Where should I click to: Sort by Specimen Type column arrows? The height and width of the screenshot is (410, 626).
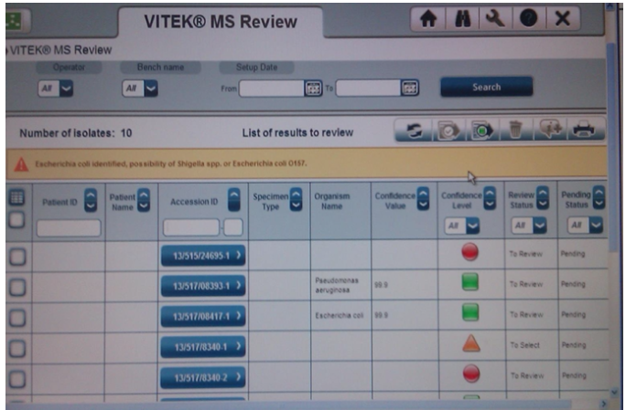pos(296,199)
